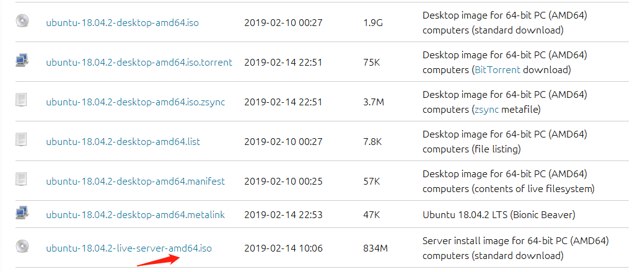This screenshot has width=640, height=272.
Task: Select the date 2019-02-10 00:27 of the .list file
Action: [x=283, y=142]
